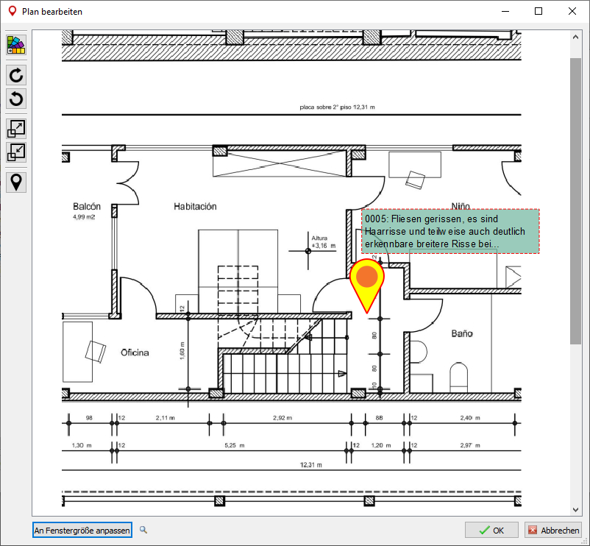Image resolution: width=590 pixels, height=546 pixels.
Task: Cancel editing with the Abbrechen button
Action: point(553,530)
